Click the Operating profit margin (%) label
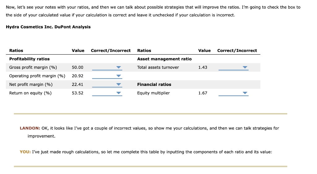The height and width of the screenshot is (174, 317). [x=37, y=76]
